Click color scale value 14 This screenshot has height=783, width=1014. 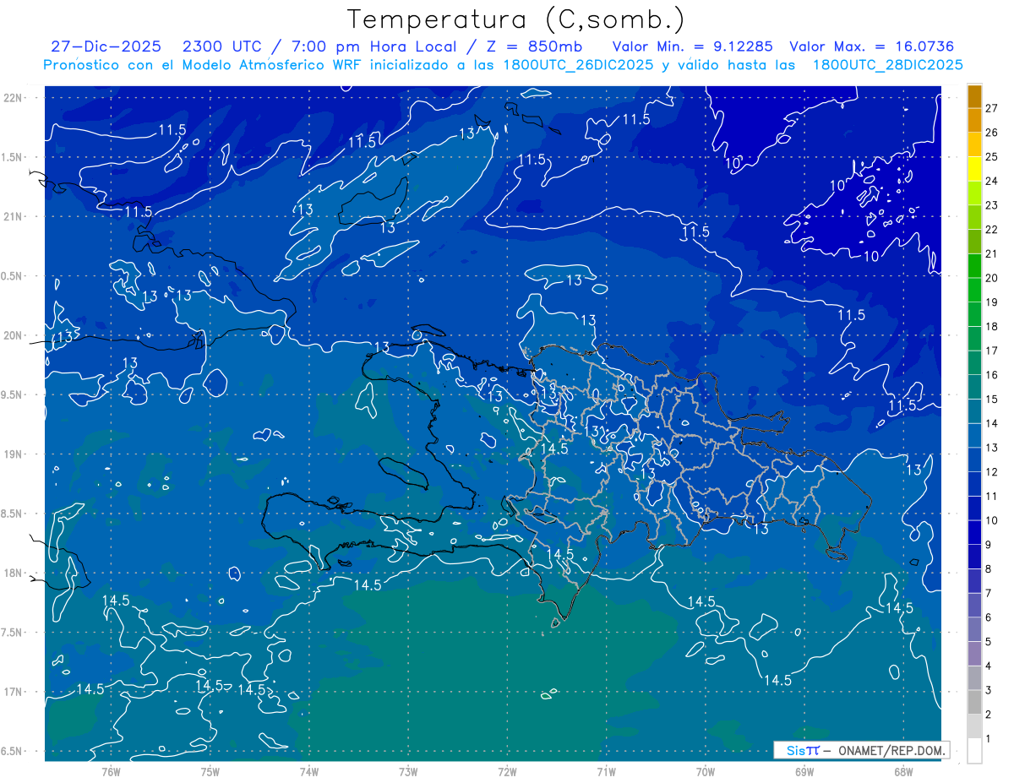[x=992, y=423]
